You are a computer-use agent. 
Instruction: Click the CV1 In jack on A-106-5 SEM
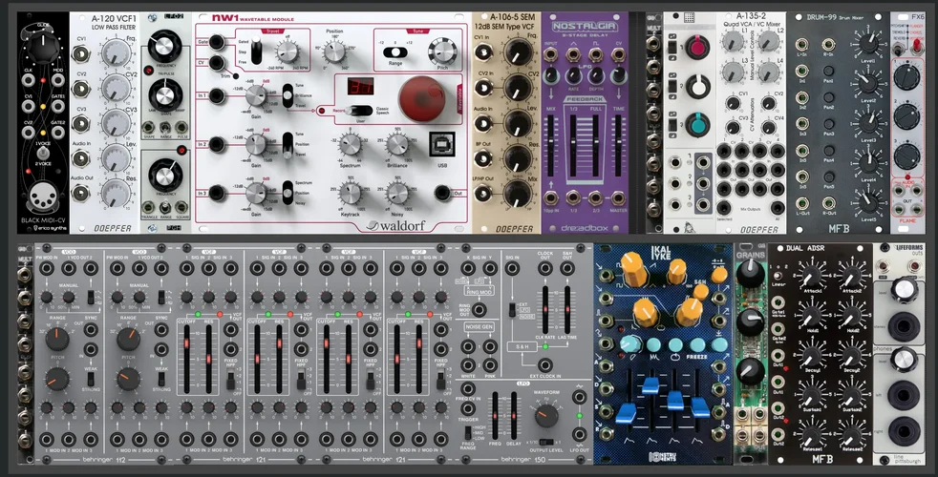[482, 52]
